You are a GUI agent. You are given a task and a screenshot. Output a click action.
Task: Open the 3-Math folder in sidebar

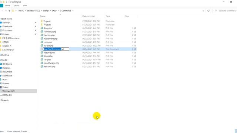click(x=6, y=42)
